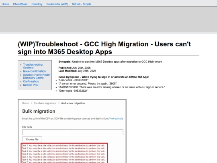Screen dimensions: 217x163
Task: Click the Task 3 error message line
Action: [x=63, y=151]
